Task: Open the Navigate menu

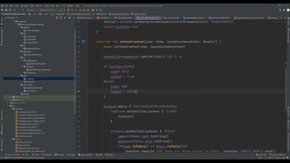Action: [24, 6]
